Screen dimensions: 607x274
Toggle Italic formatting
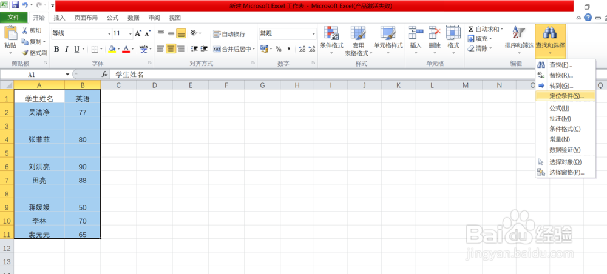click(66, 49)
